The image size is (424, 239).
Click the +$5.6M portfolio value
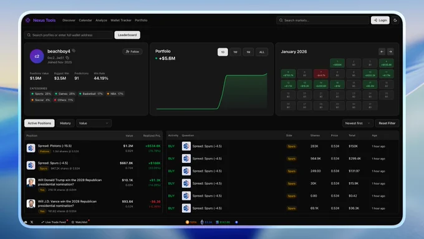coord(167,58)
